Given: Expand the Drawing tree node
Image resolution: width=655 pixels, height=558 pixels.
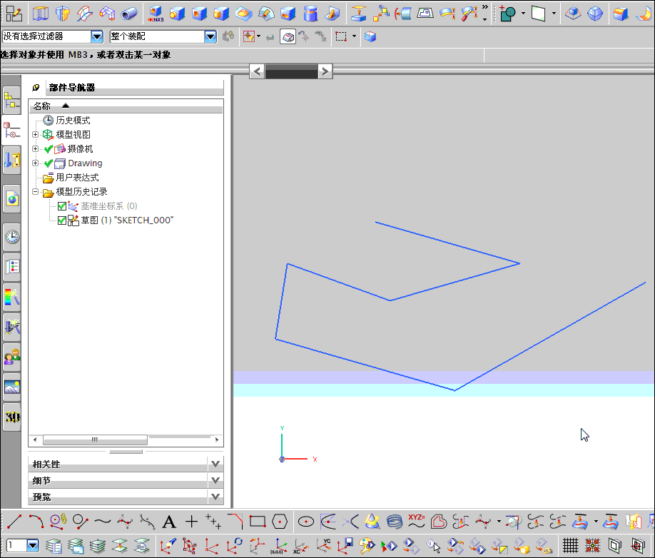Looking at the screenshot, I should [x=36, y=163].
